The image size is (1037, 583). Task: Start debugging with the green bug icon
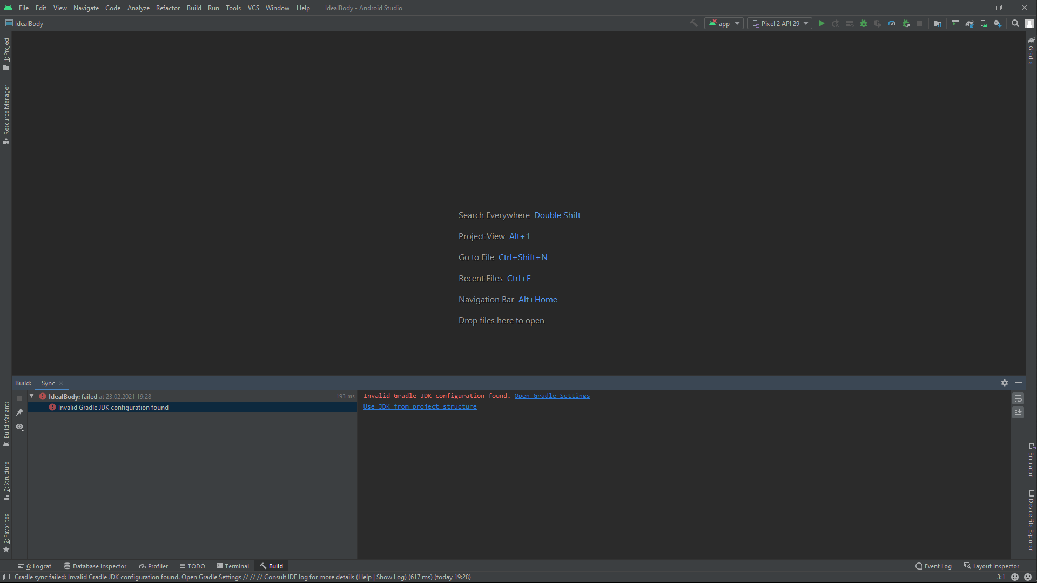pyautogui.click(x=864, y=23)
